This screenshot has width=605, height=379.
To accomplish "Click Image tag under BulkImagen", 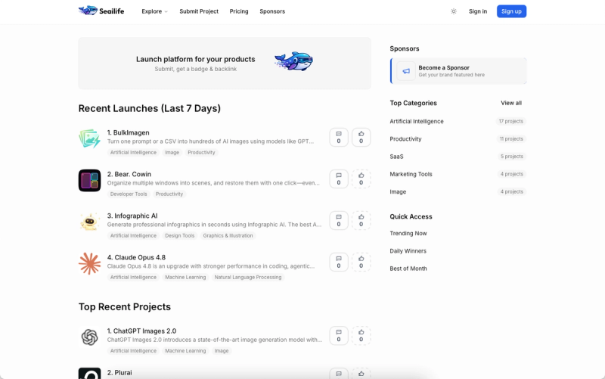I will pos(172,153).
